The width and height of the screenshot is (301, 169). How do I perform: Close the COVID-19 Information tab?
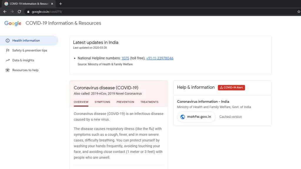point(52,4)
